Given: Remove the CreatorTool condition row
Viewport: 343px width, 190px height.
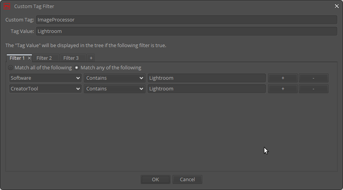Looking at the screenshot, I should [313, 88].
